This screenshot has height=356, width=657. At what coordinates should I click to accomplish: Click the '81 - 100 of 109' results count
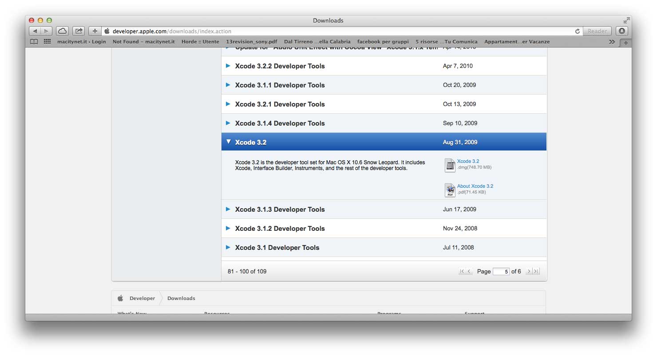point(247,271)
